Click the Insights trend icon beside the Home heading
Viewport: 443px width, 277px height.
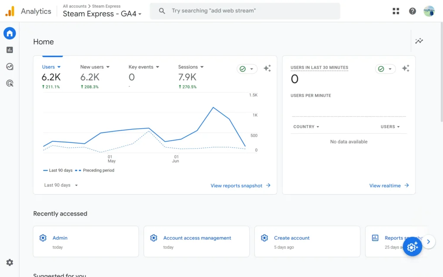point(419,41)
